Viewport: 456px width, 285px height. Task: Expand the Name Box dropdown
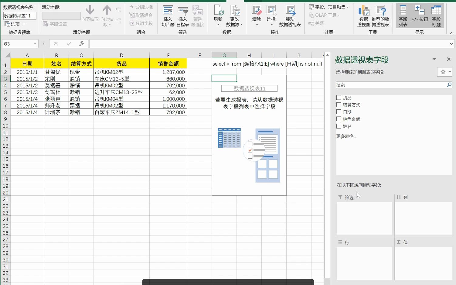(34, 43)
